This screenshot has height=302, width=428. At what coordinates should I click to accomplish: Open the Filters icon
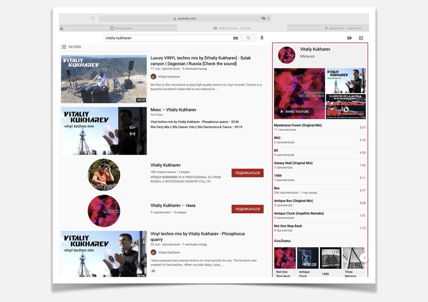(x=64, y=47)
